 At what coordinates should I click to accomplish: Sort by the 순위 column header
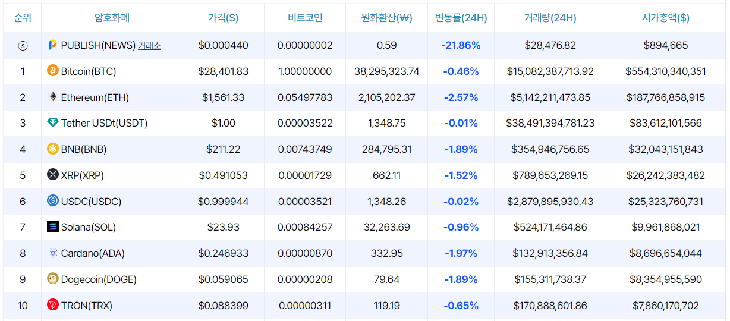pos(23,17)
